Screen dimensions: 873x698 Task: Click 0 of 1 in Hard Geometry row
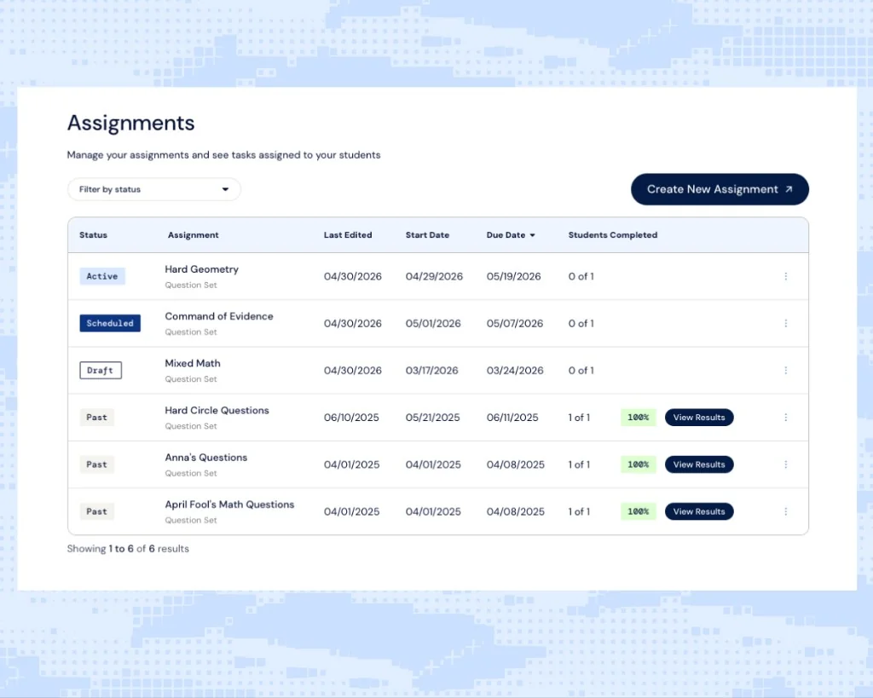pyautogui.click(x=581, y=277)
